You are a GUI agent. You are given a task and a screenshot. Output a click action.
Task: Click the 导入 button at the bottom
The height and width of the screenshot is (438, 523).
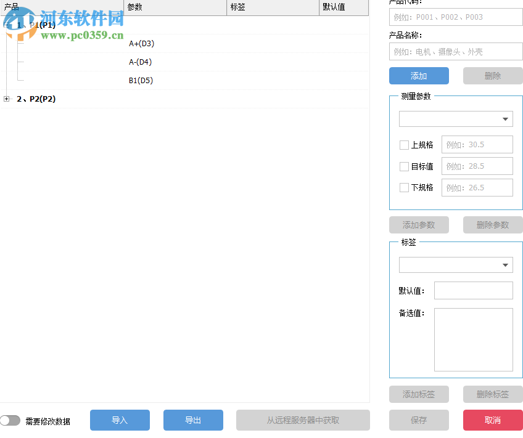pyautogui.click(x=120, y=420)
